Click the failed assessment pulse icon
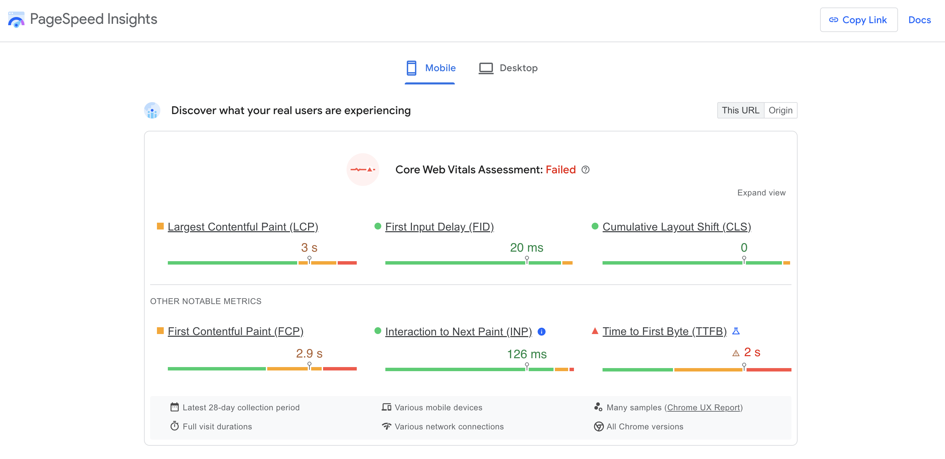Screen dimensions: 945x459 pos(363,170)
